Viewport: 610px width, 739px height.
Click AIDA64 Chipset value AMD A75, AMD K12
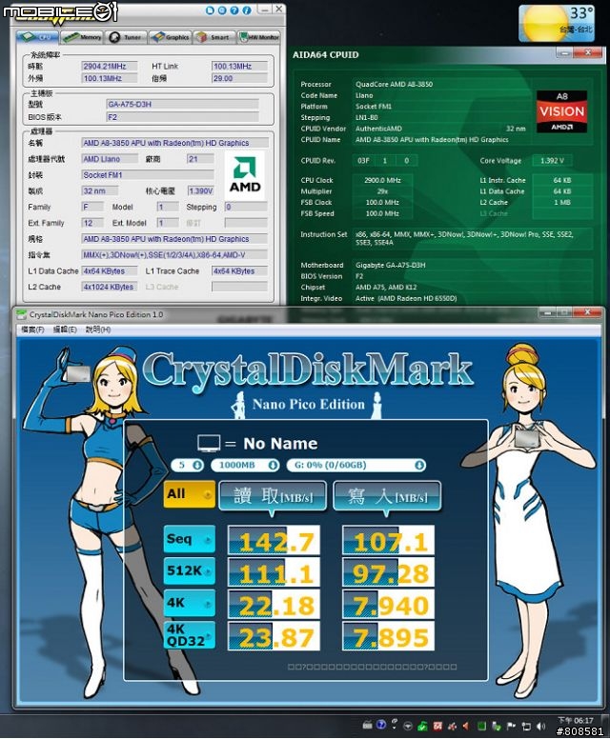pos(386,288)
